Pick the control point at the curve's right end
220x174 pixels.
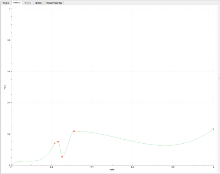[213, 129]
